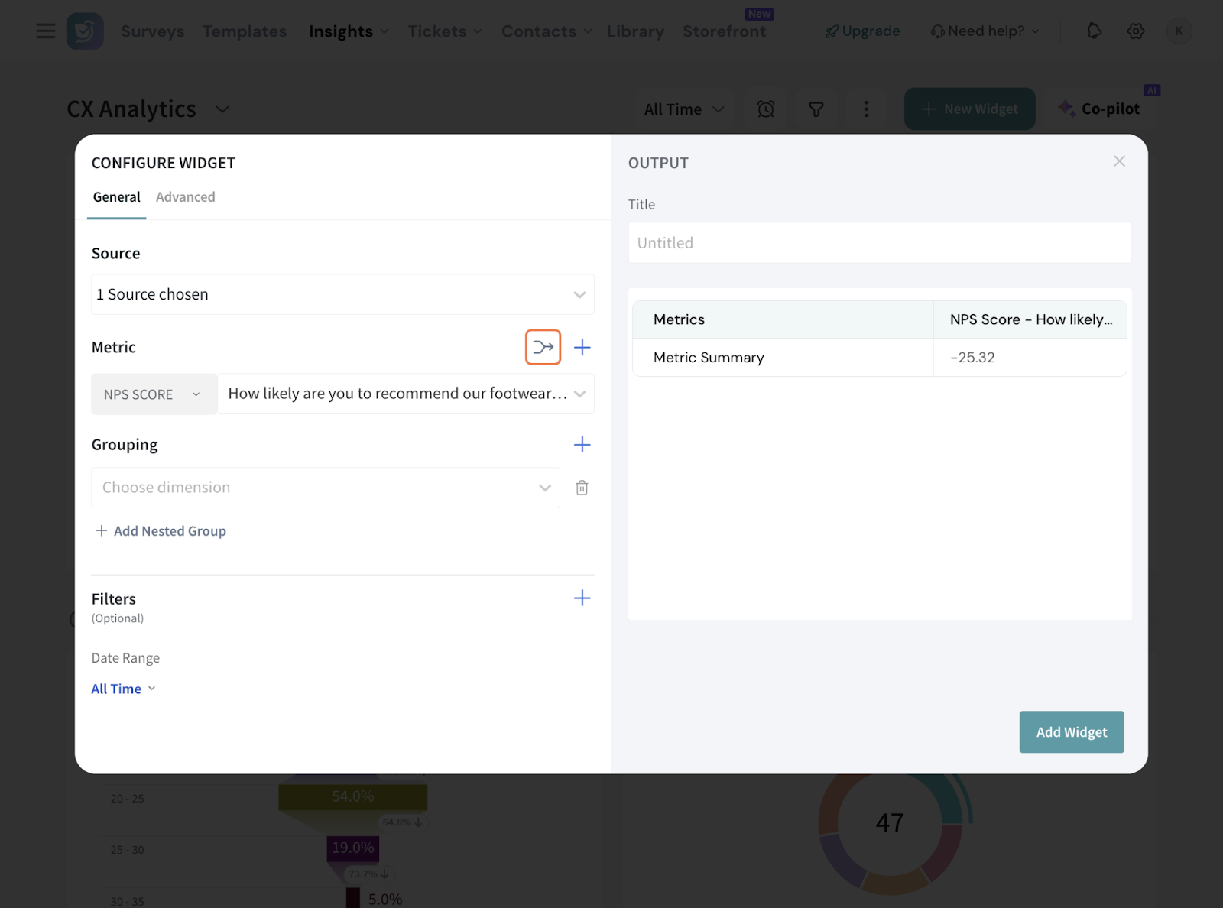
Task: Switch to the Advanced tab
Action: 186,197
